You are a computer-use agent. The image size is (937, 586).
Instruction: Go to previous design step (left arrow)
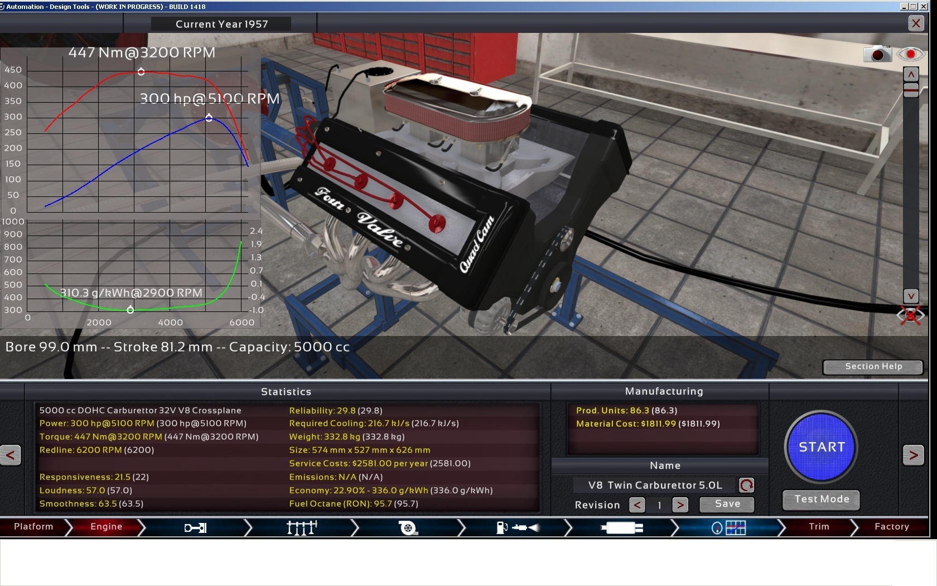click(11, 455)
